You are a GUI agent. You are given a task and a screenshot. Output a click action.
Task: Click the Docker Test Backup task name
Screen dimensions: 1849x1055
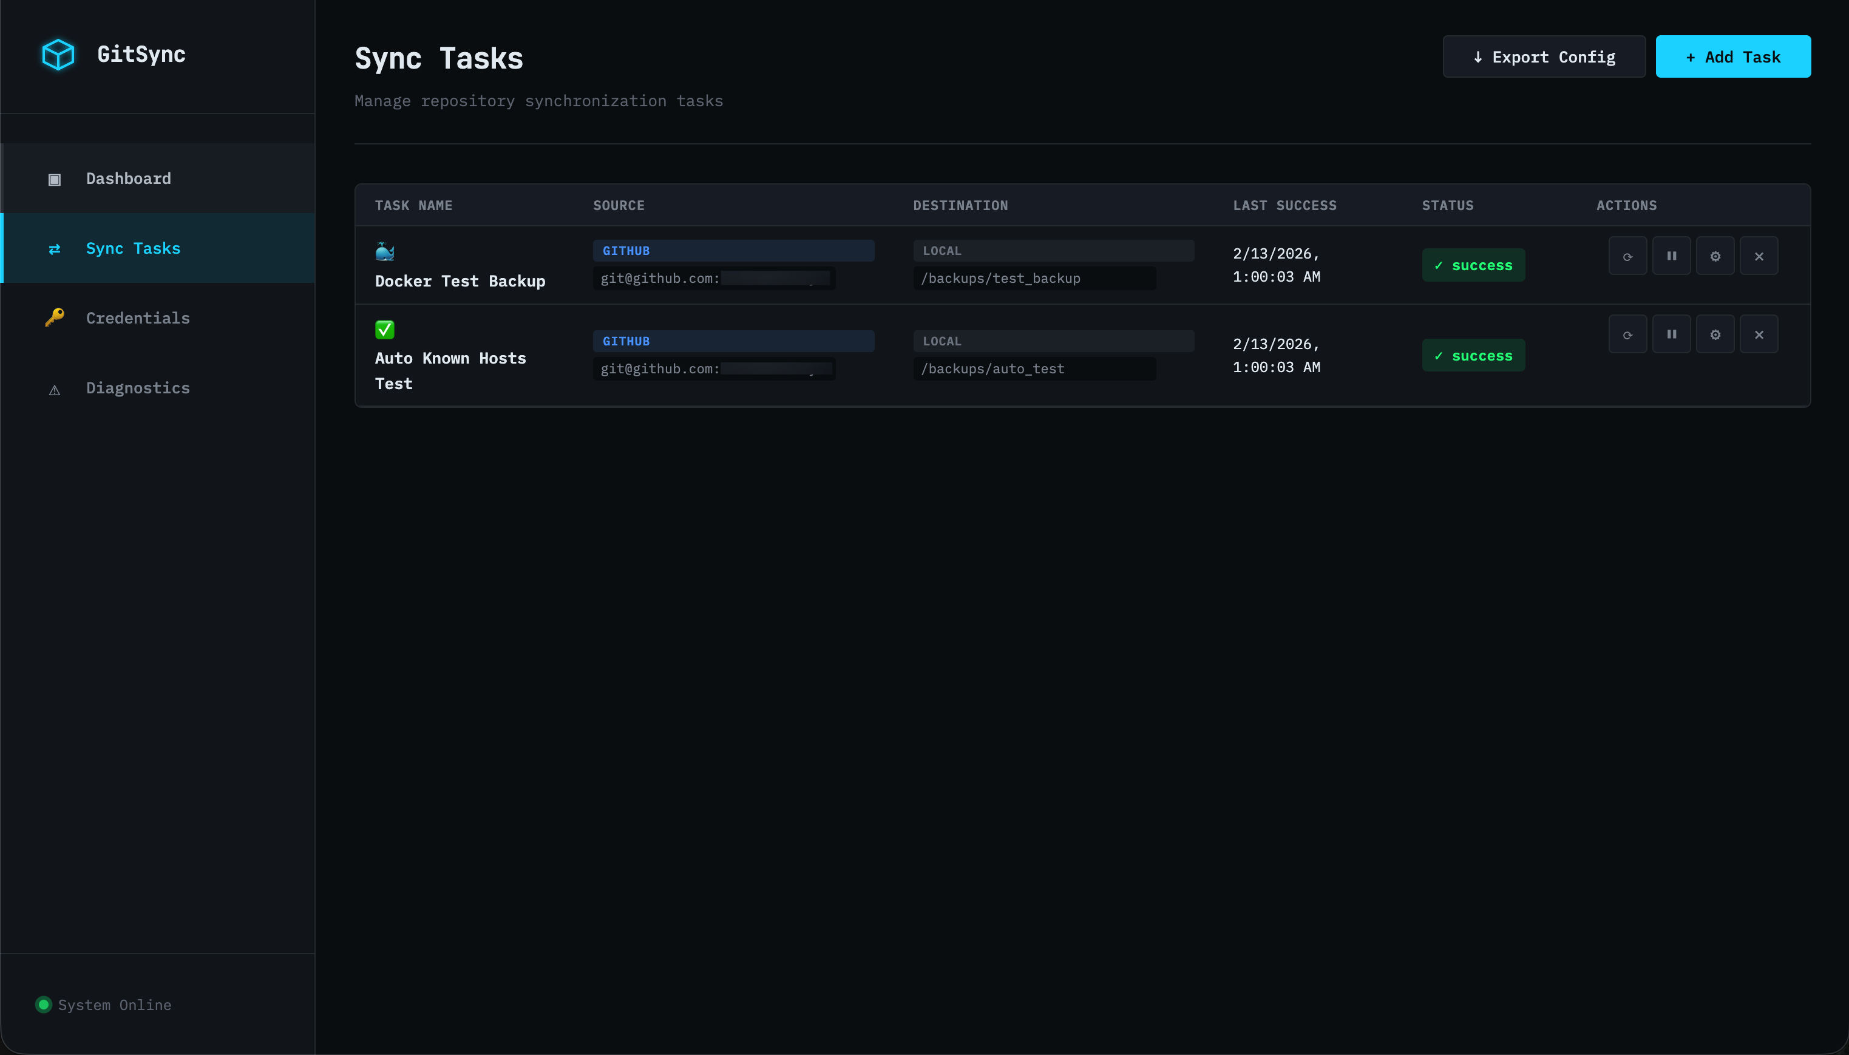(460, 281)
